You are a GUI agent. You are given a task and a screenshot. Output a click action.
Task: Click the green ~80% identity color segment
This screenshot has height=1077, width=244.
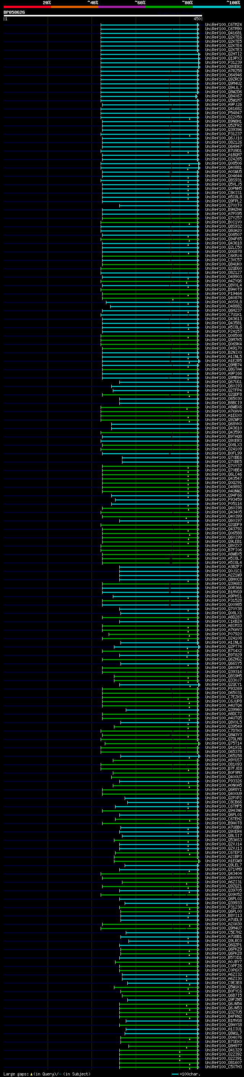[x=169, y=7]
